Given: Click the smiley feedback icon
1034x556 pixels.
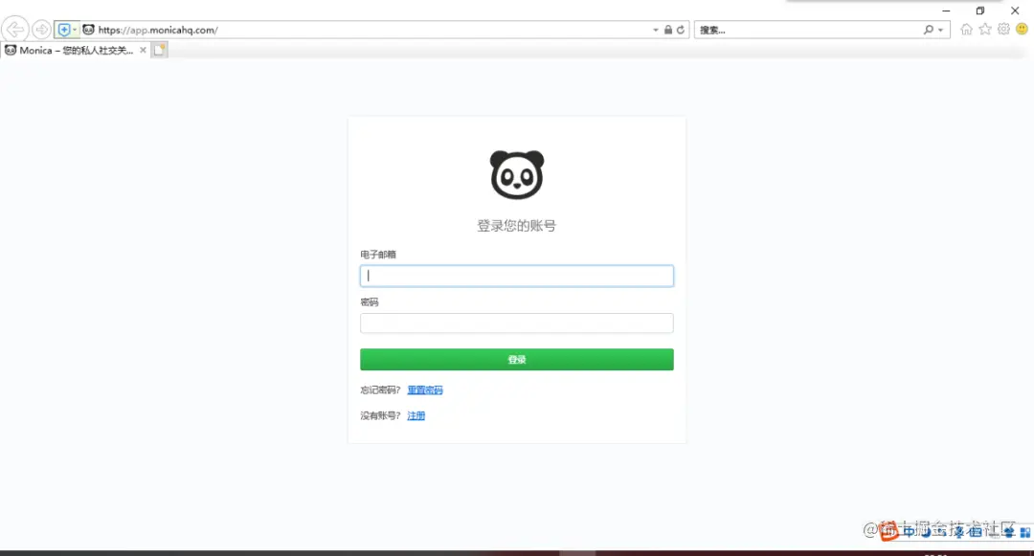Looking at the screenshot, I should pyautogui.click(x=1023, y=29).
